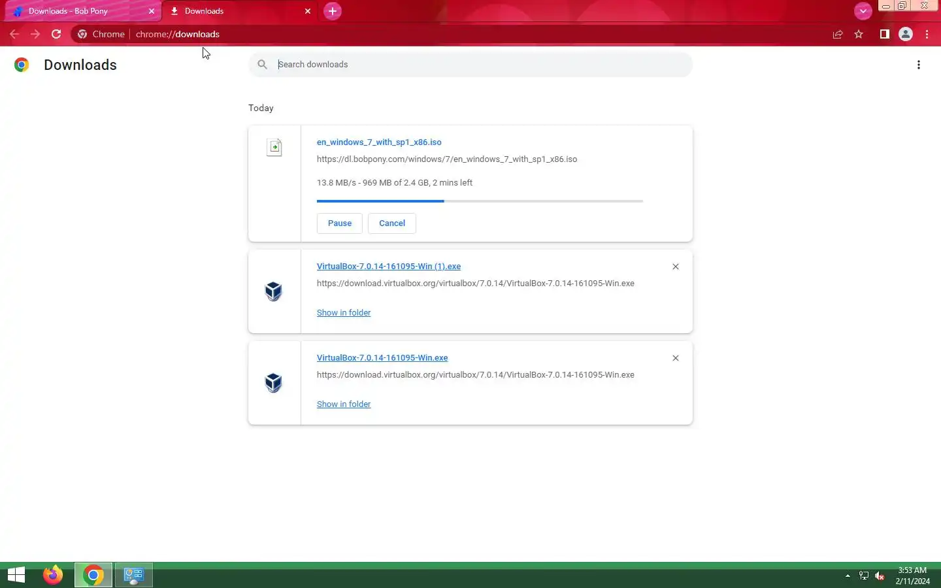Click the source URL under VirtualBox-7.0.14-161095-Win.exe
The image size is (941, 588).
tap(476, 374)
